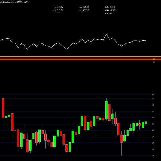Click the 40 price axis label

click(x=153, y=137)
